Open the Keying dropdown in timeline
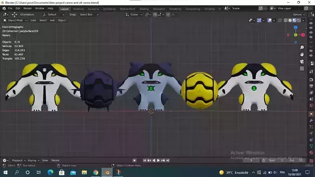The image size is (315, 177). tap(34, 160)
